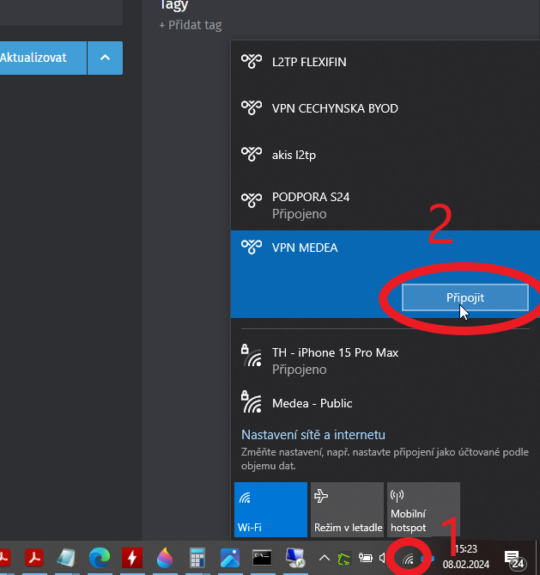Screen dimensions: 540x575
Task: Open the notepad app taskbar icon
Action: pyautogui.click(x=66, y=558)
